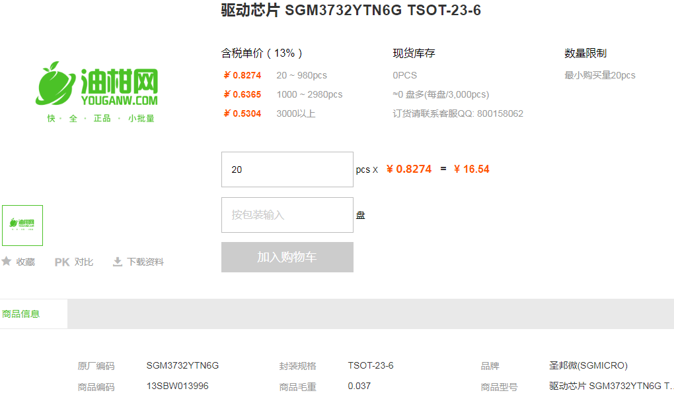Click the 1000 ~ 2980pcs quantity range
The height and width of the screenshot is (395, 674).
pyautogui.click(x=309, y=94)
